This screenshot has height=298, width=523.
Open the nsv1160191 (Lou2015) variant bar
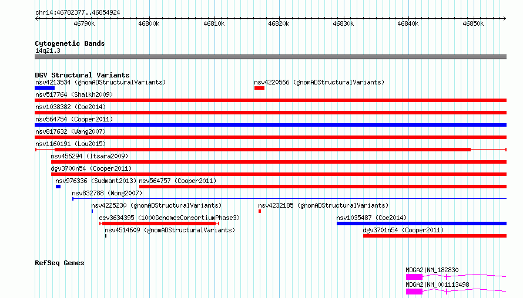coord(270,150)
